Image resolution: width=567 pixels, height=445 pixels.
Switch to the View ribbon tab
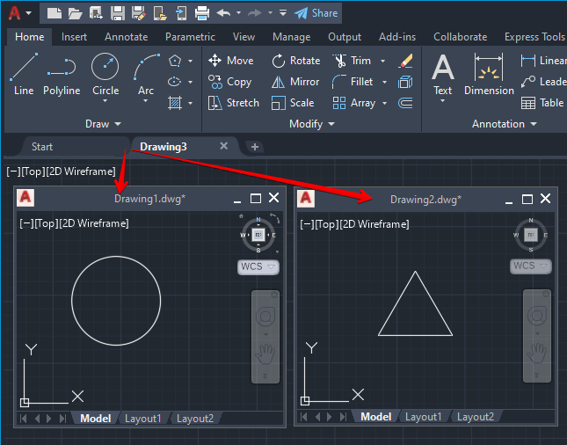(244, 37)
